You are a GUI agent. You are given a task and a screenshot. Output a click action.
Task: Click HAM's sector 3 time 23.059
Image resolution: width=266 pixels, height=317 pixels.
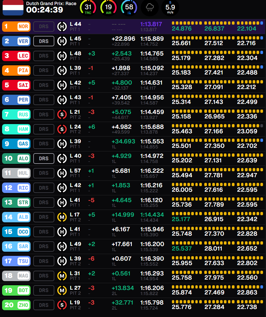point(247,131)
